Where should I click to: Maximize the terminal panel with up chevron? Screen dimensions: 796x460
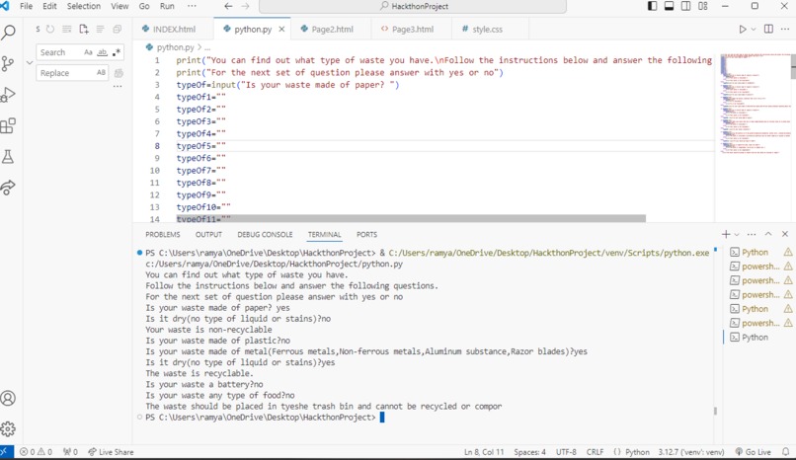768,234
